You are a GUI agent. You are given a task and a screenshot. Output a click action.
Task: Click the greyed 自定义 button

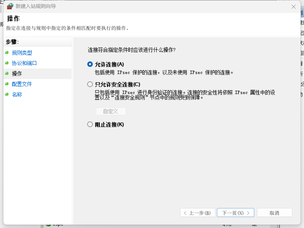click(111, 111)
